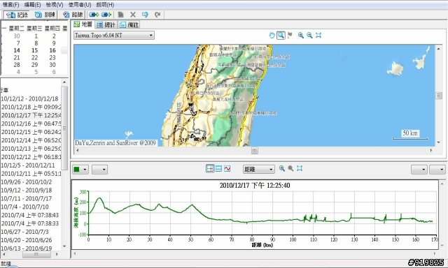Switch to the 總計 tab
The height and width of the screenshot is (268, 448).
pyautogui.click(x=106, y=25)
